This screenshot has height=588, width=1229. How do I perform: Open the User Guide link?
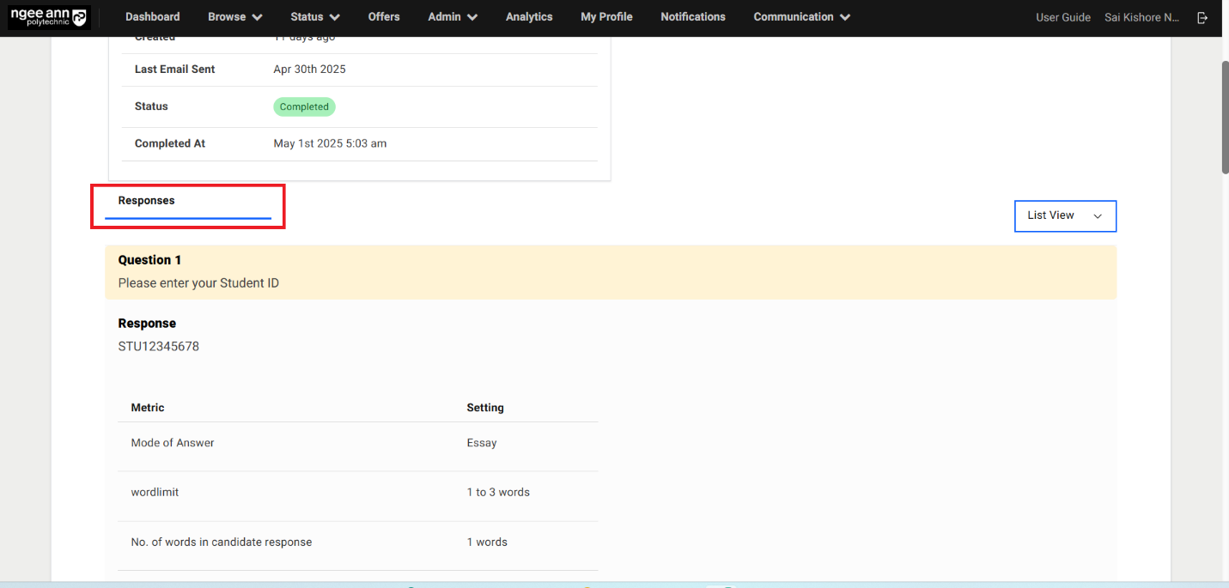[x=1062, y=17]
